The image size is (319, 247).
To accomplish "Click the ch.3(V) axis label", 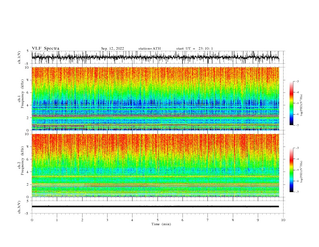I will pyautogui.click(x=19, y=207).
